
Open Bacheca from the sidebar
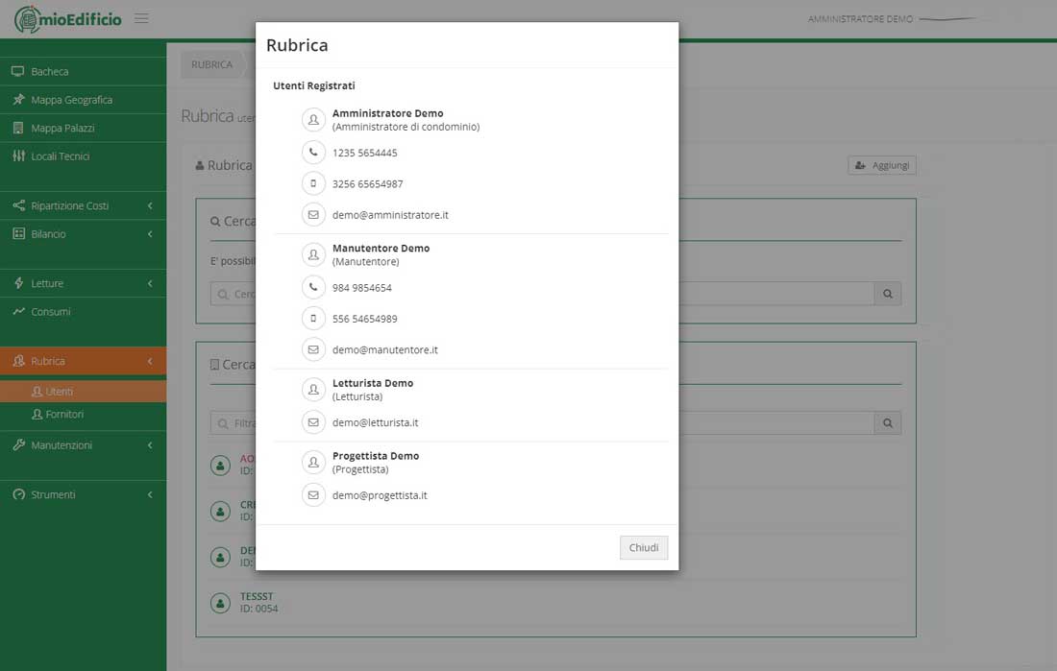coord(50,72)
